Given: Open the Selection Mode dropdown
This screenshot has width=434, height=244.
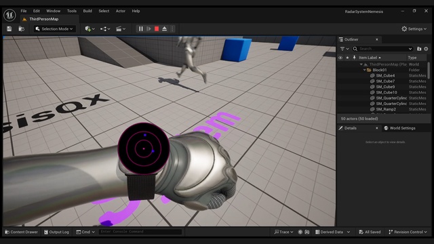Looking at the screenshot, I should [x=55, y=28].
